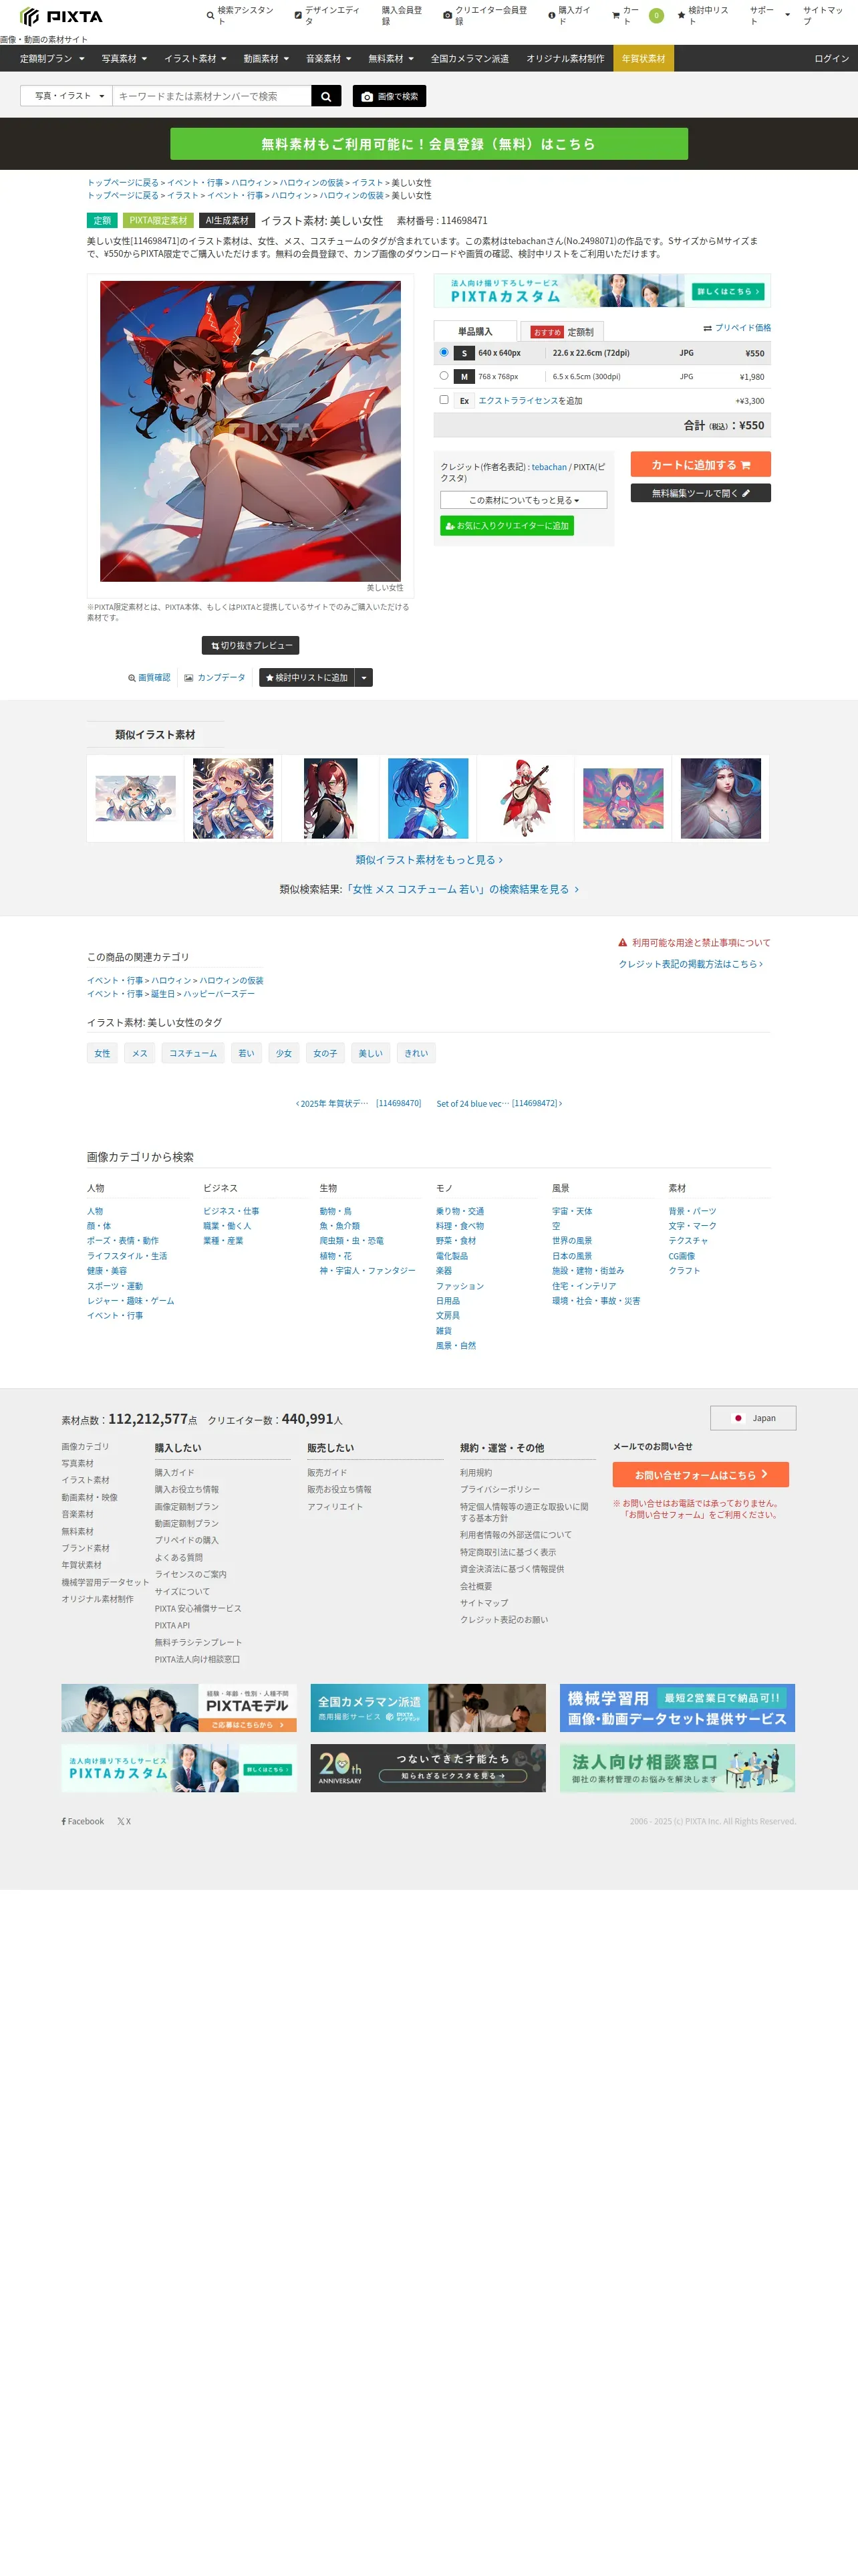
Task: Download カンプデータ comp data
Action: point(214,677)
